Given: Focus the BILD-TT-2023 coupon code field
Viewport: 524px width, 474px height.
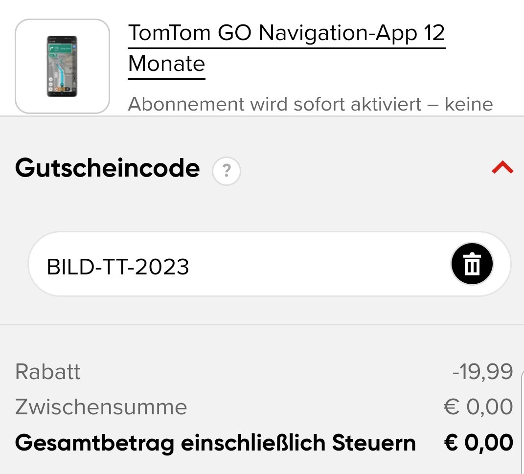Looking at the screenshot, I should 270,264.
